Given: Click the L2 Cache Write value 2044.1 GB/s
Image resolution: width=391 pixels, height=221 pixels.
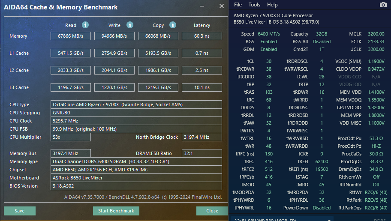Looking at the screenshot, I should coord(114,71).
